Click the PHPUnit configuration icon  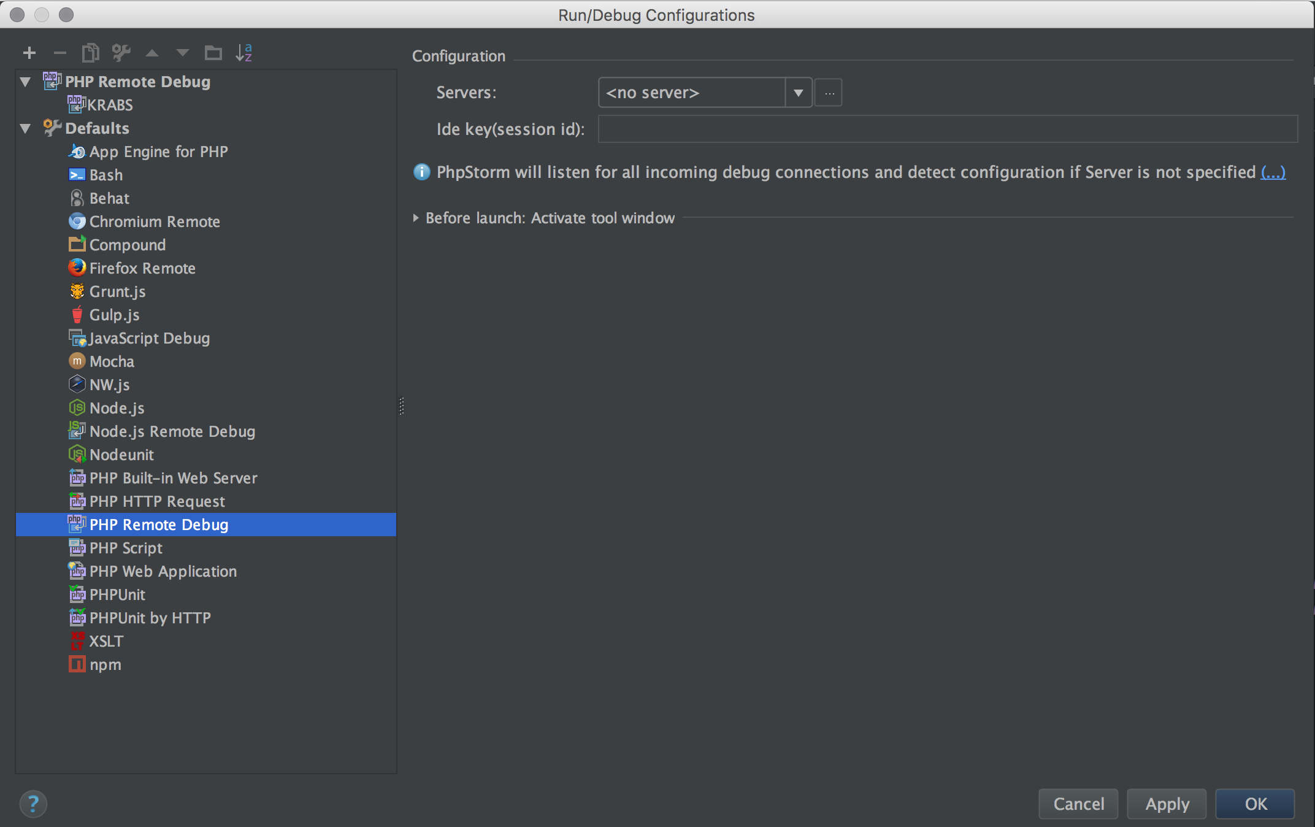pos(76,594)
